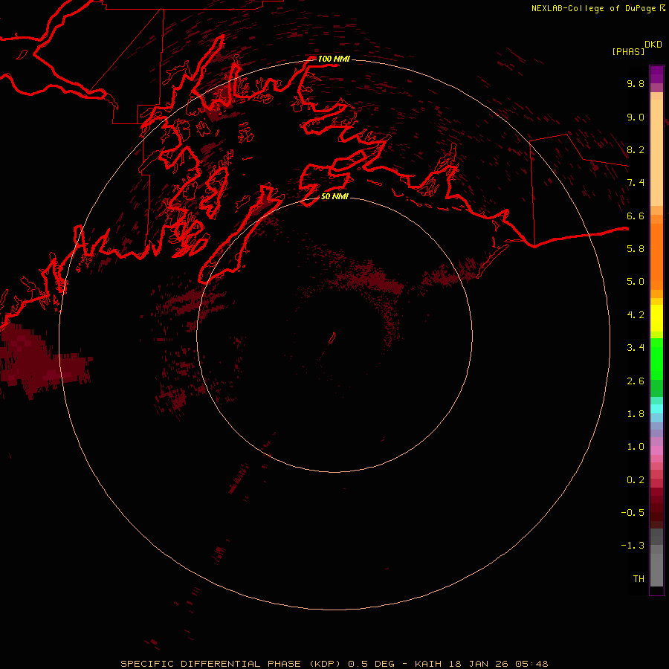Click the 6.6 legend value
The width and height of the screenshot is (669, 669).
click(x=636, y=216)
